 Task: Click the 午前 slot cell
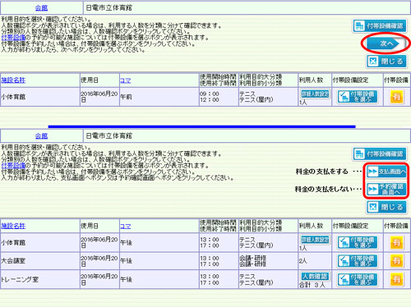pyautogui.click(x=159, y=97)
